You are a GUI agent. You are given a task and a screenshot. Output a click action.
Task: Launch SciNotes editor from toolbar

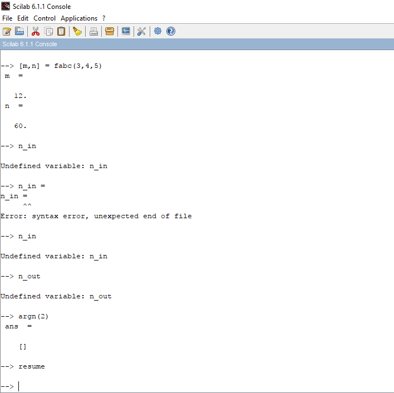[x=7, y=31]
